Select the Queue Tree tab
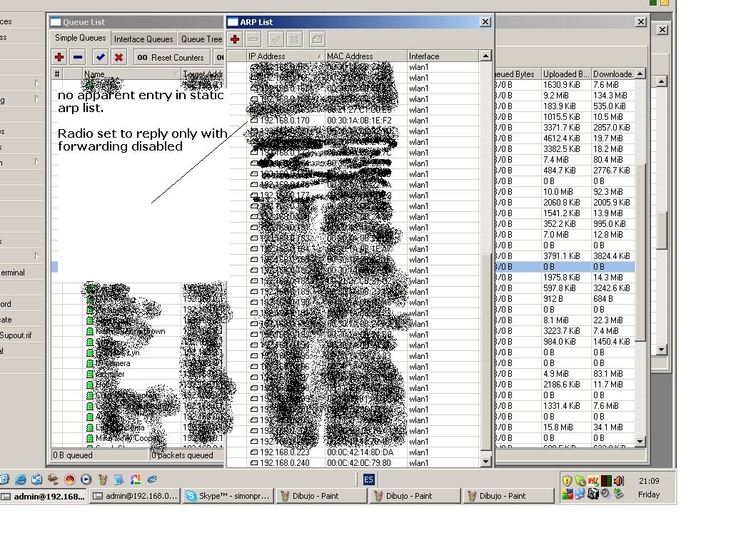The image size is (731, 548). point(202,39)
